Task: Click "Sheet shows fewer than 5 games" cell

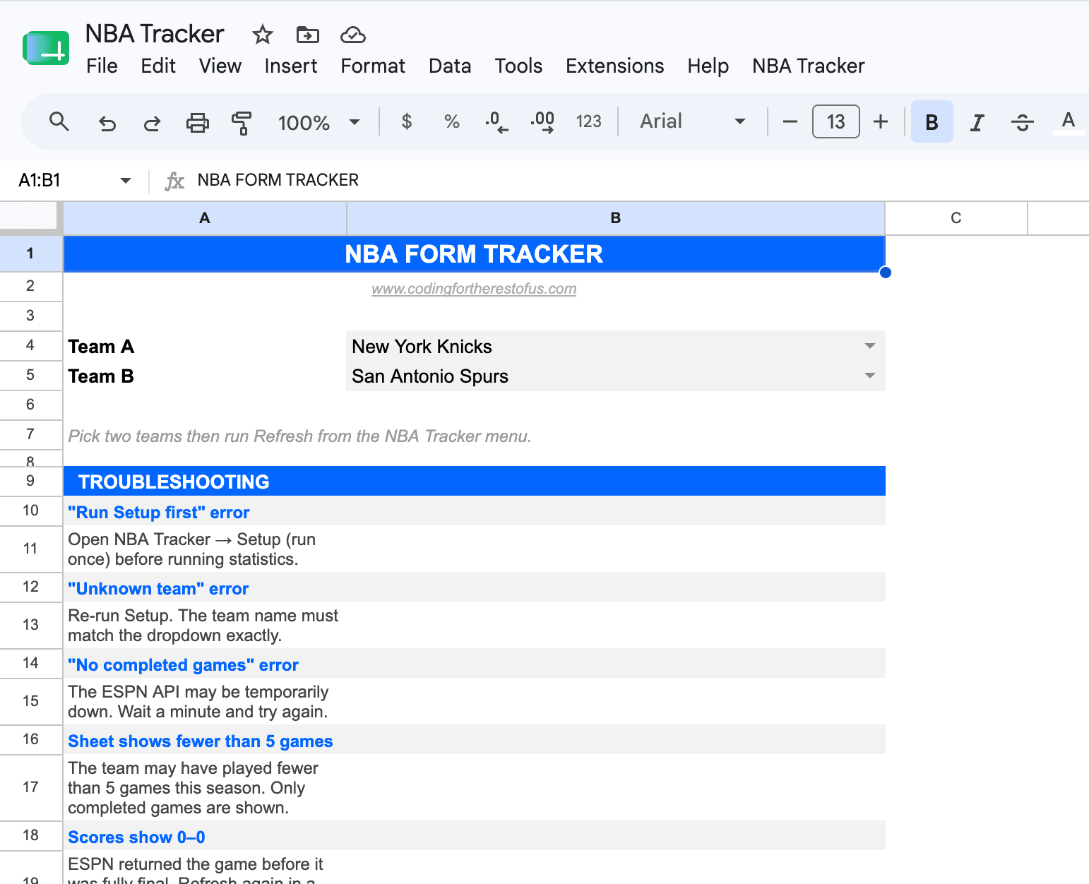Action: point(474,740)
